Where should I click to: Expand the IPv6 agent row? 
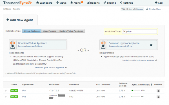6,97
